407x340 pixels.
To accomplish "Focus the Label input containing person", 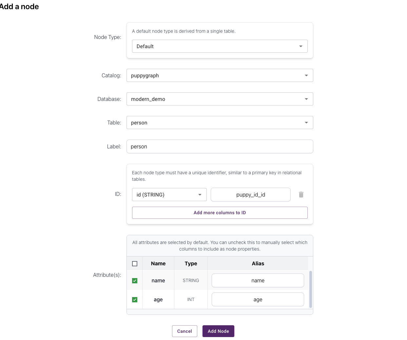I will pyautogui.click(x=220, y=146).
